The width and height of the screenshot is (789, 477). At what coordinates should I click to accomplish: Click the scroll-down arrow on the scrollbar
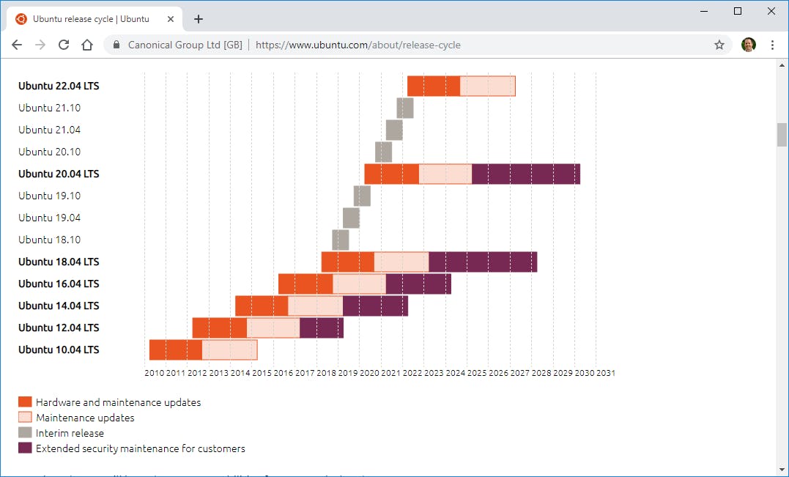pos(782,469)
